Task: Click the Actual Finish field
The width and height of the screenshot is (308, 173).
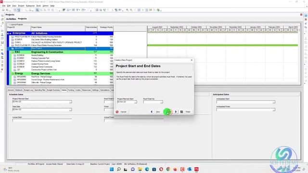Action: click(134, 120)
